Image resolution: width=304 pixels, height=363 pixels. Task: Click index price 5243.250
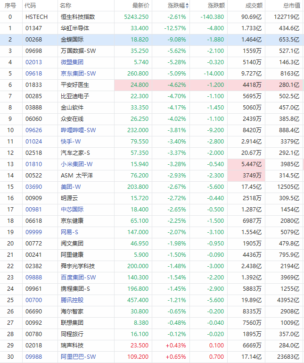[x=136, y=17]
